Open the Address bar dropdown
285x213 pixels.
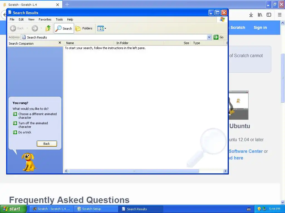(x=209, y=37)
